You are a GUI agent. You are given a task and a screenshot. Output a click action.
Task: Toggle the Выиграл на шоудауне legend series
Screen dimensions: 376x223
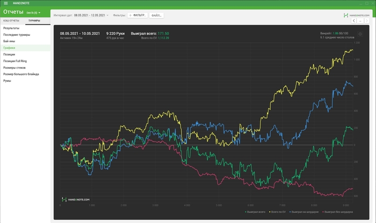(x=304, y=212)
